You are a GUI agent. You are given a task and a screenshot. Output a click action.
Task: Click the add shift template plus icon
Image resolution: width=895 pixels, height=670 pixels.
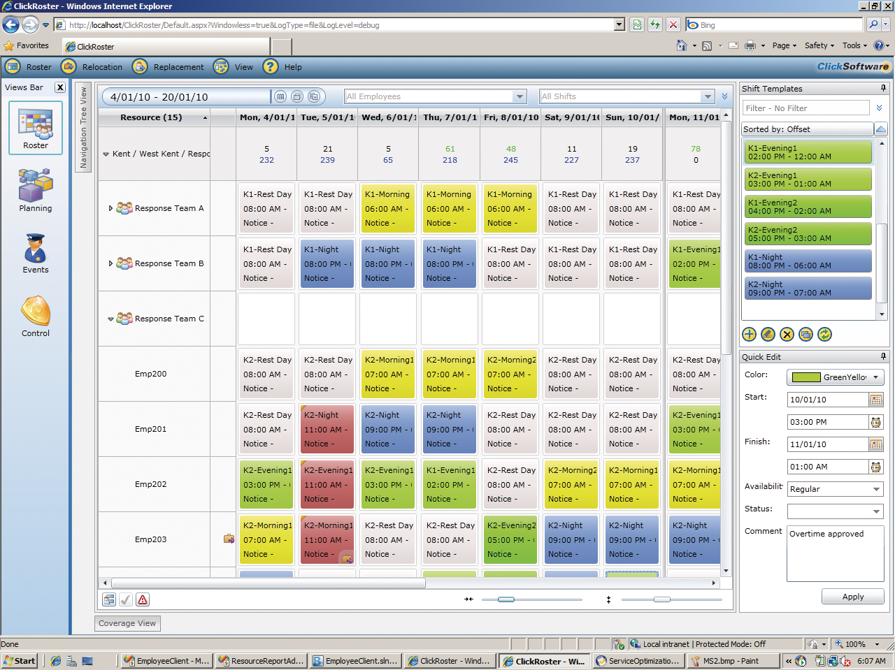(749, 335)
